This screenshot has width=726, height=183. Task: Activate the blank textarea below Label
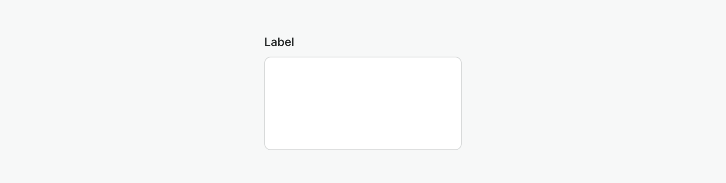click(x=363, y=103)
